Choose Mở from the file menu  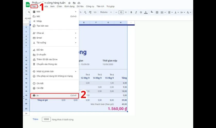[55, 16]
